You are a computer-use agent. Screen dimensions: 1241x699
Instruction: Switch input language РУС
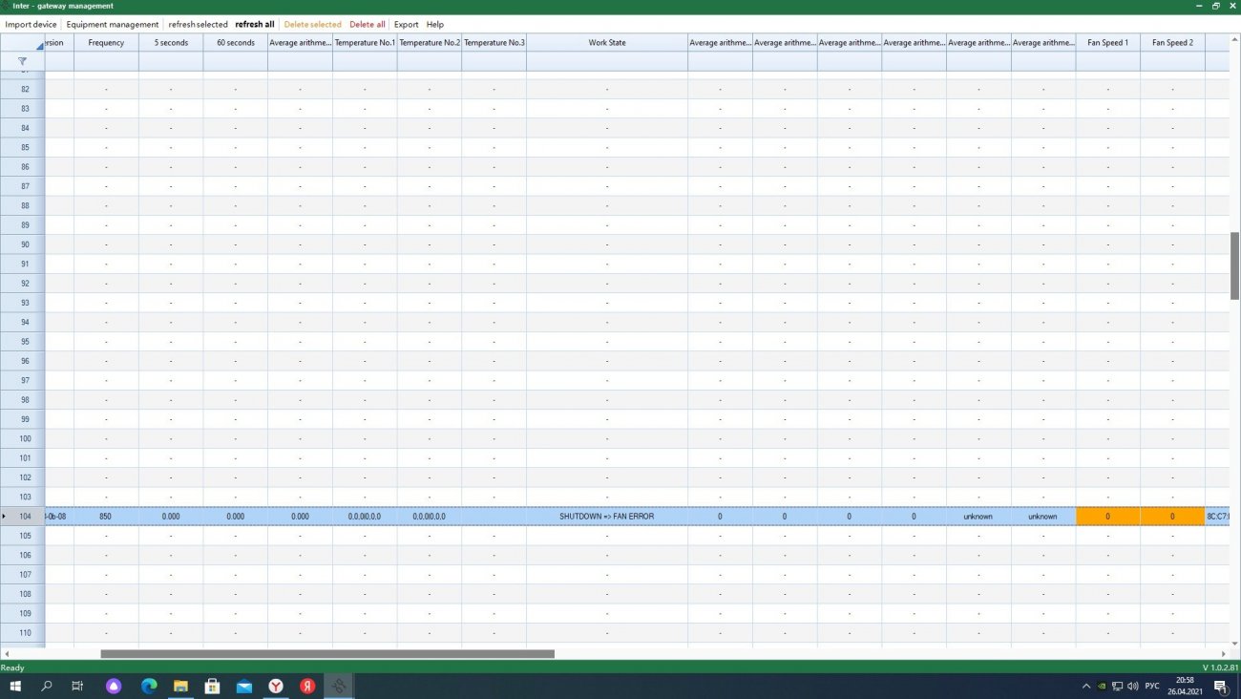(x=1152, y=686)
